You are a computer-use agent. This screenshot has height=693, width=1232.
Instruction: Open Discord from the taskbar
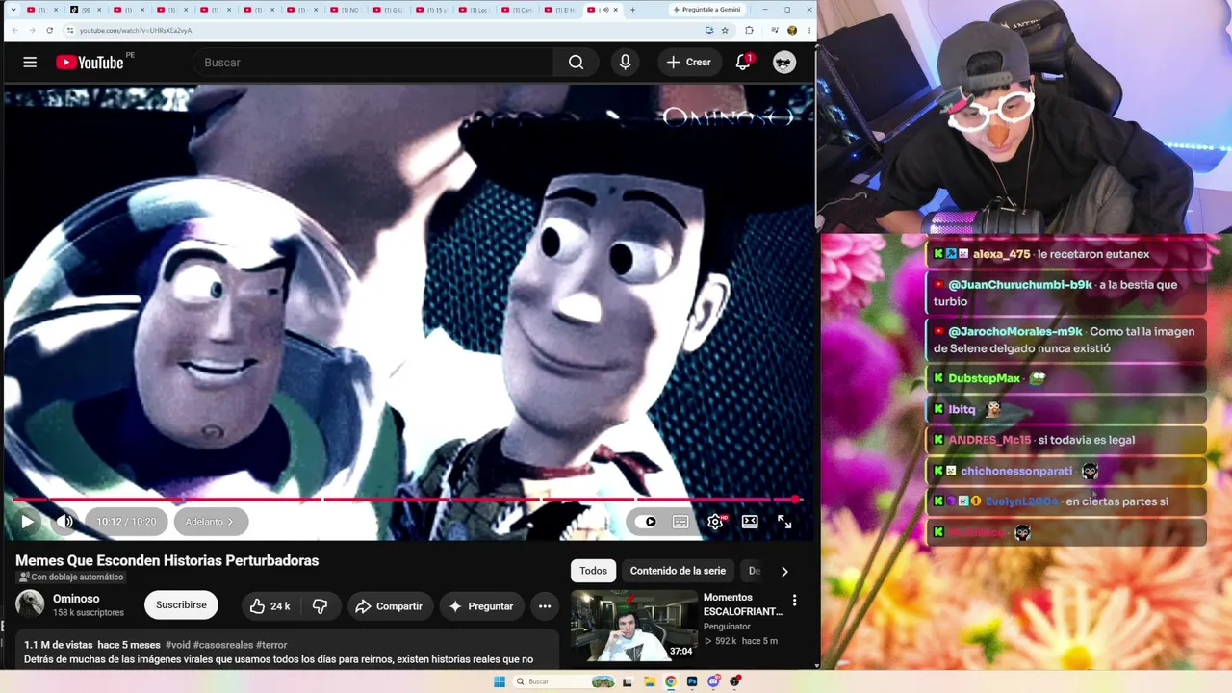point(713,681)
